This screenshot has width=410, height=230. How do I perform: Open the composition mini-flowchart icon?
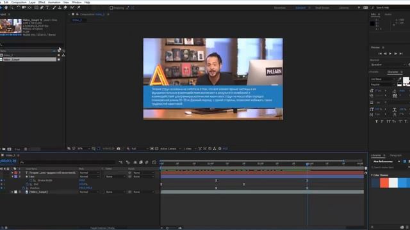point(120,162)
